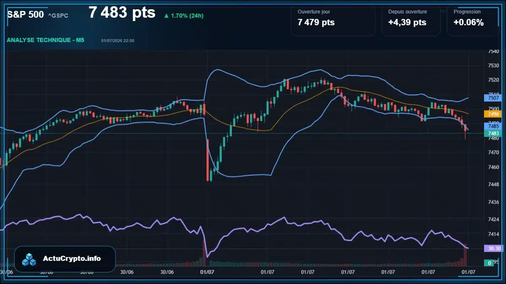Click the ANALYSE TECHNIQUE - M5 heading
Viewport: 506px width, 284px height.
pos(46,40)
